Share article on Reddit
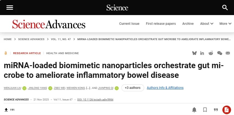Image resolution: width=234 pixels, height=115 pixels. point(211,53)
